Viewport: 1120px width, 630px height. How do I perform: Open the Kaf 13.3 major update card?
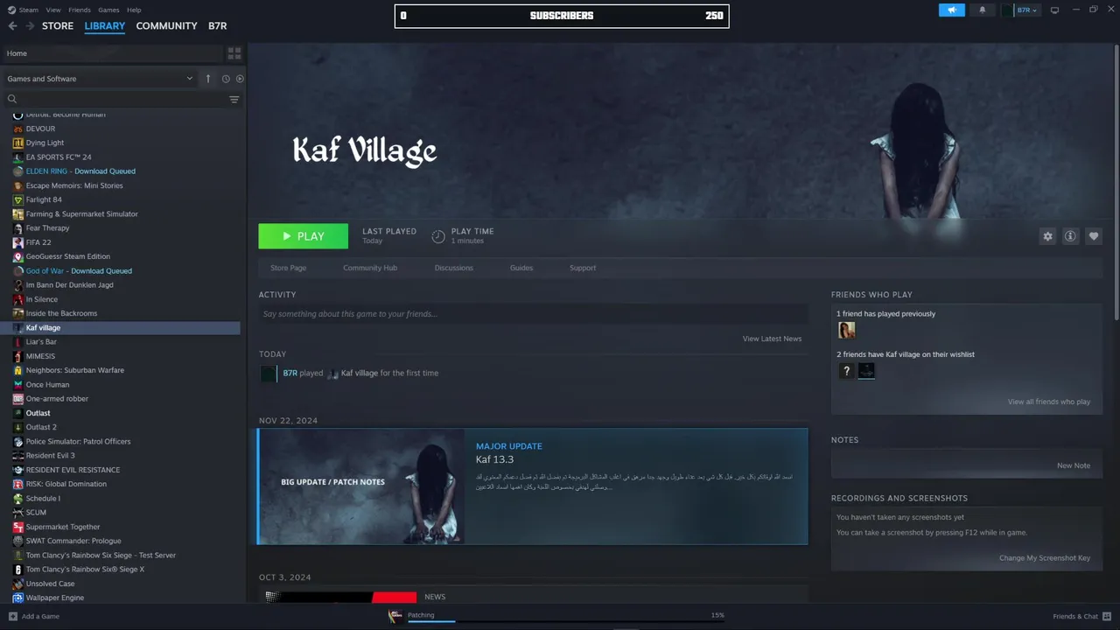[533, 486]
